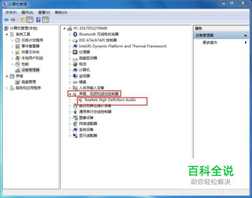This screenshot has width=252, height=198.
Task: Collapse the 声音、视频和游戏控制器 category
Action: 70,94
